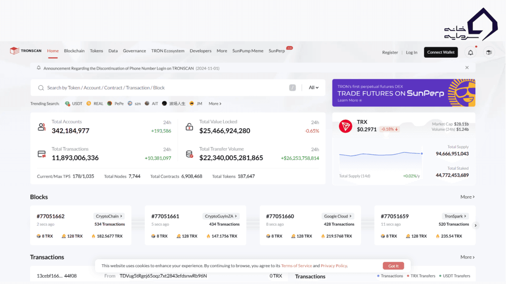
Task: Click the red TRX coin logo
Action: [x=345, y=126]
